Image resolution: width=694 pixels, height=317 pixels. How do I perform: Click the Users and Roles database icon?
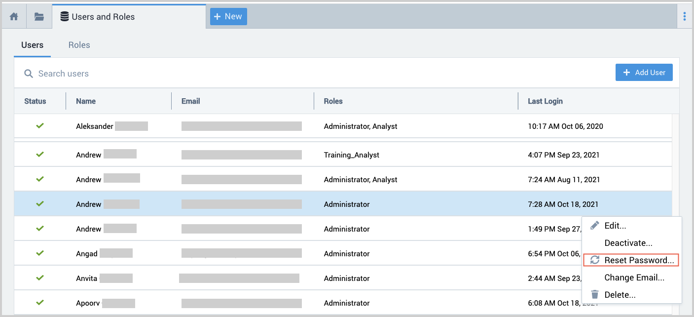click(64, 17)
